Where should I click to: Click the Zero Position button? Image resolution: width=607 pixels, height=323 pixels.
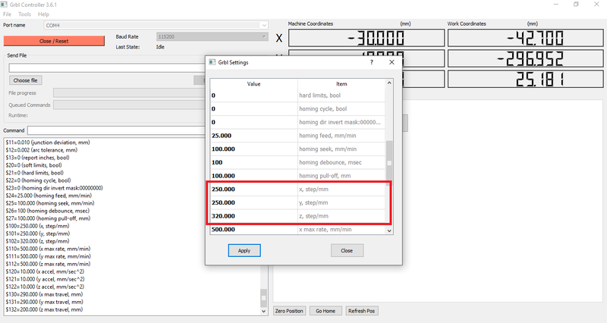(x=289, y=311)
